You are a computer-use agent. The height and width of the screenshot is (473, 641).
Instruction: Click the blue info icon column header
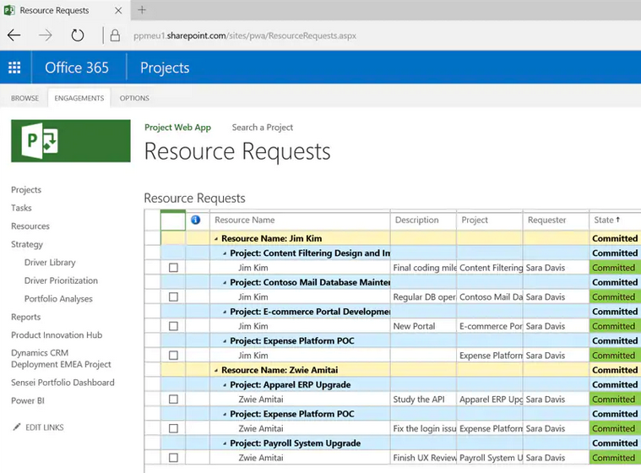coord(196,220)
